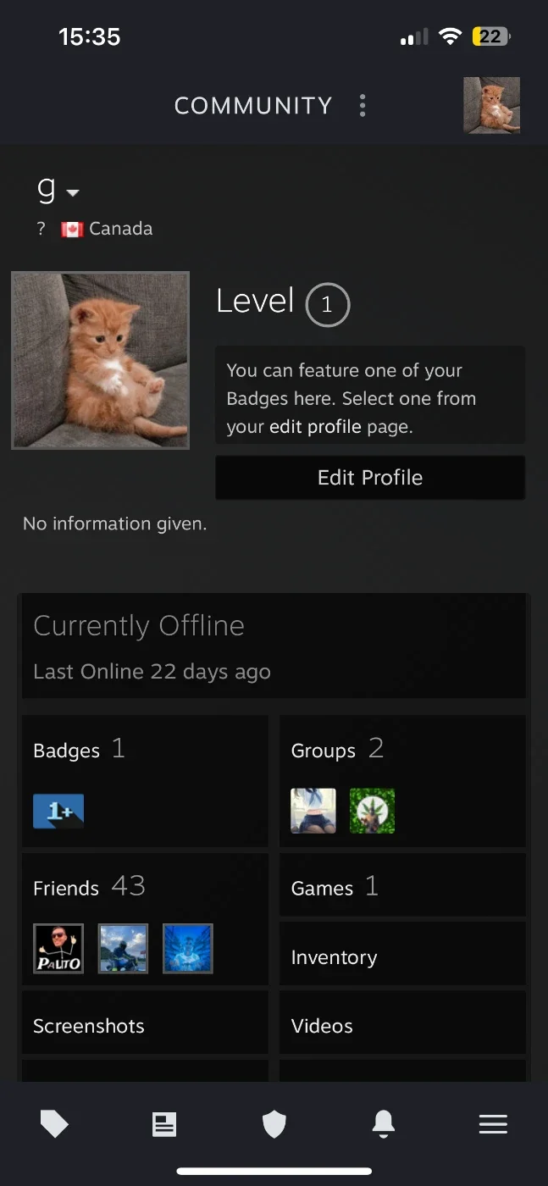The image size is (548, 1186).
Task: Tap the 'Canada' location text
Action: 121,229
